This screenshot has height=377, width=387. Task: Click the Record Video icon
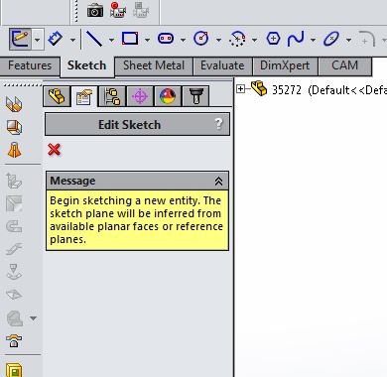(118, 10)
